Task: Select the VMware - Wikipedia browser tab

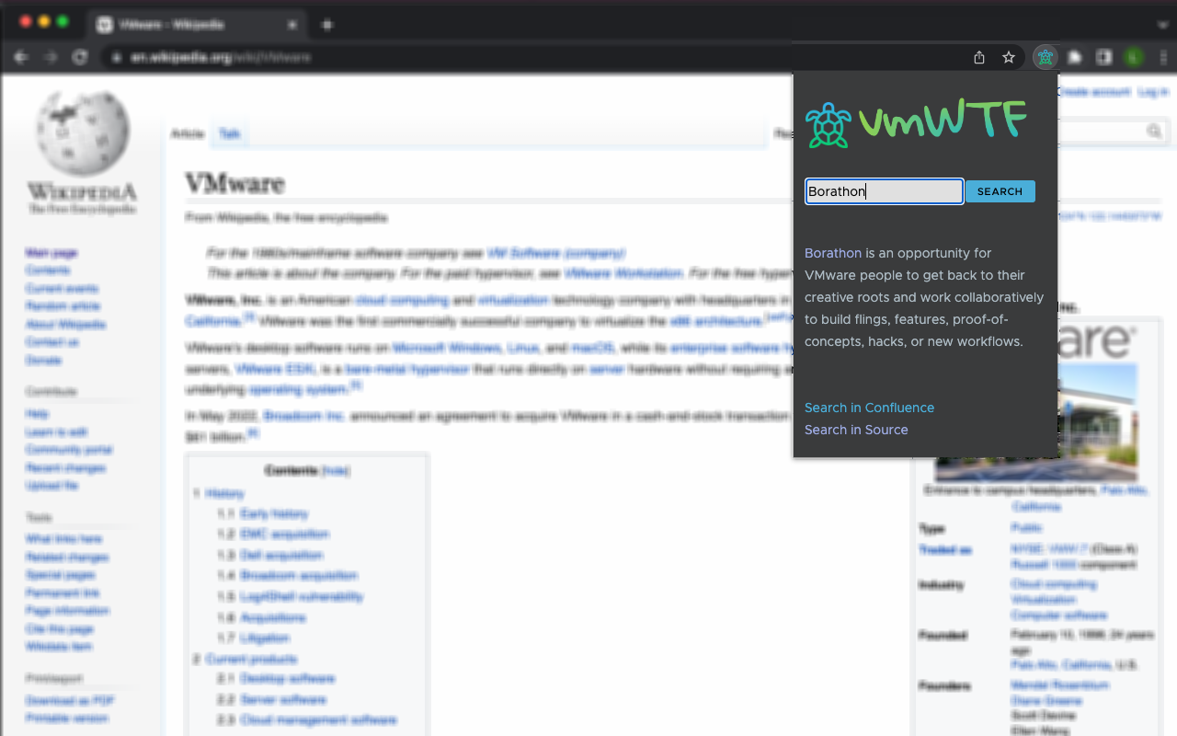Action: pos(198,25)
